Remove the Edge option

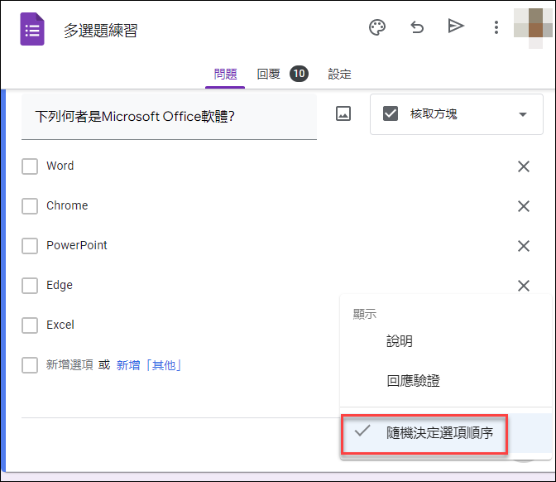click(524, 286)
